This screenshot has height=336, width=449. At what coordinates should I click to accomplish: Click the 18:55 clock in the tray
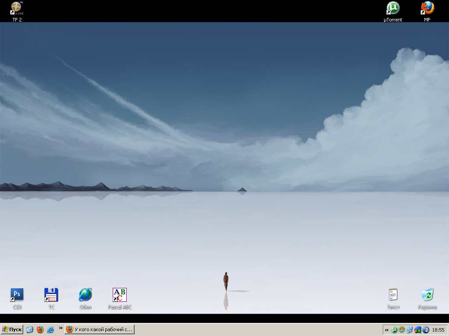[438, 330]
